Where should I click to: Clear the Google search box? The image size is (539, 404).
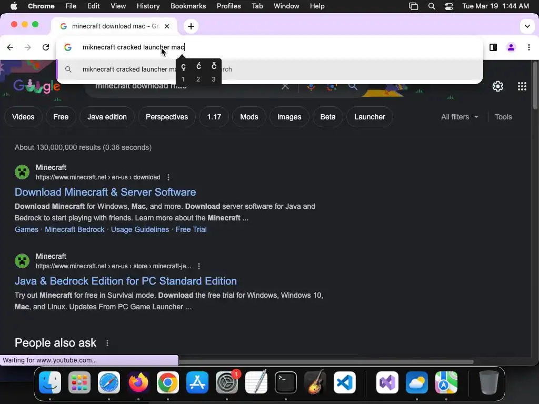285,87
